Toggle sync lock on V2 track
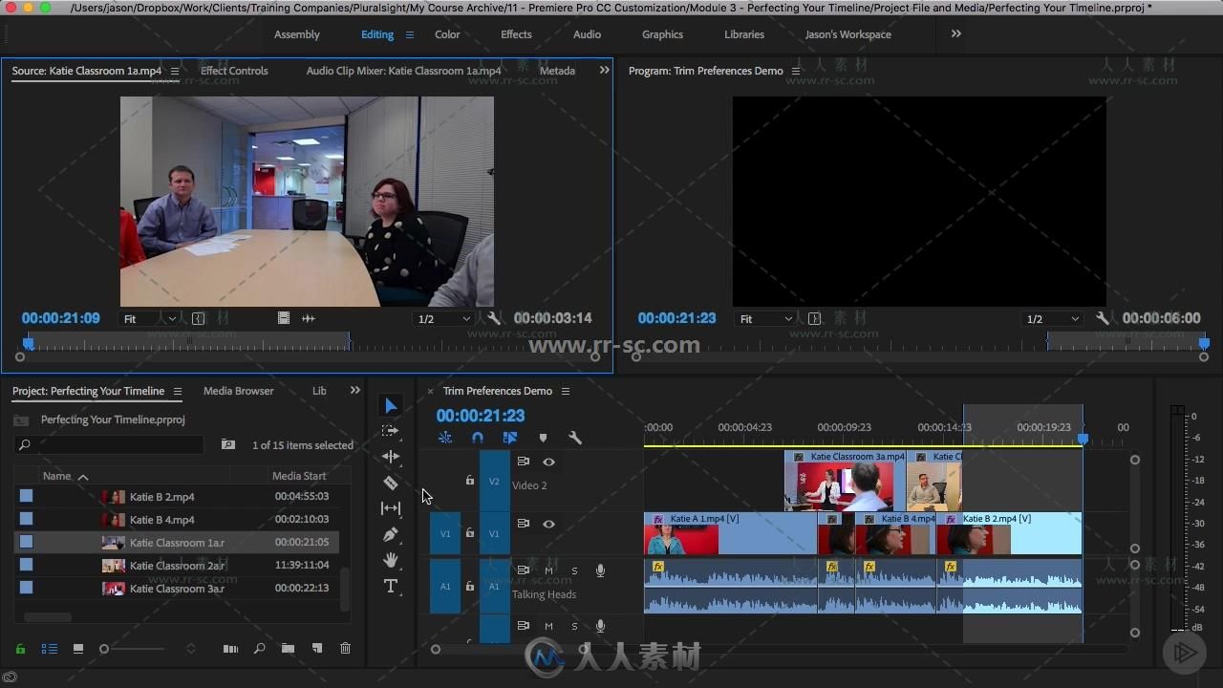 (523, 462)
